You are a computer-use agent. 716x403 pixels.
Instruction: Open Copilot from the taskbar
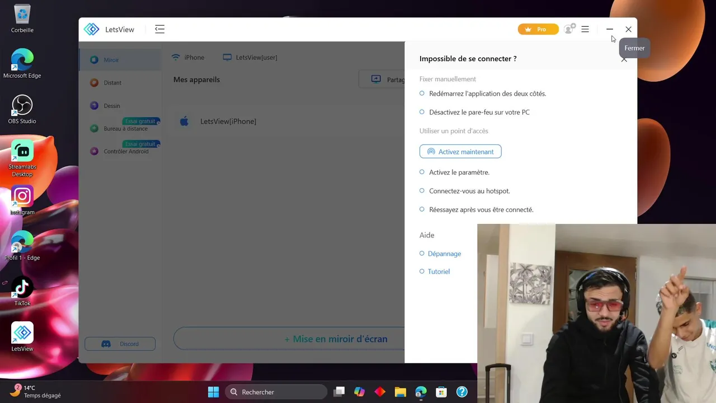[359, 392]
